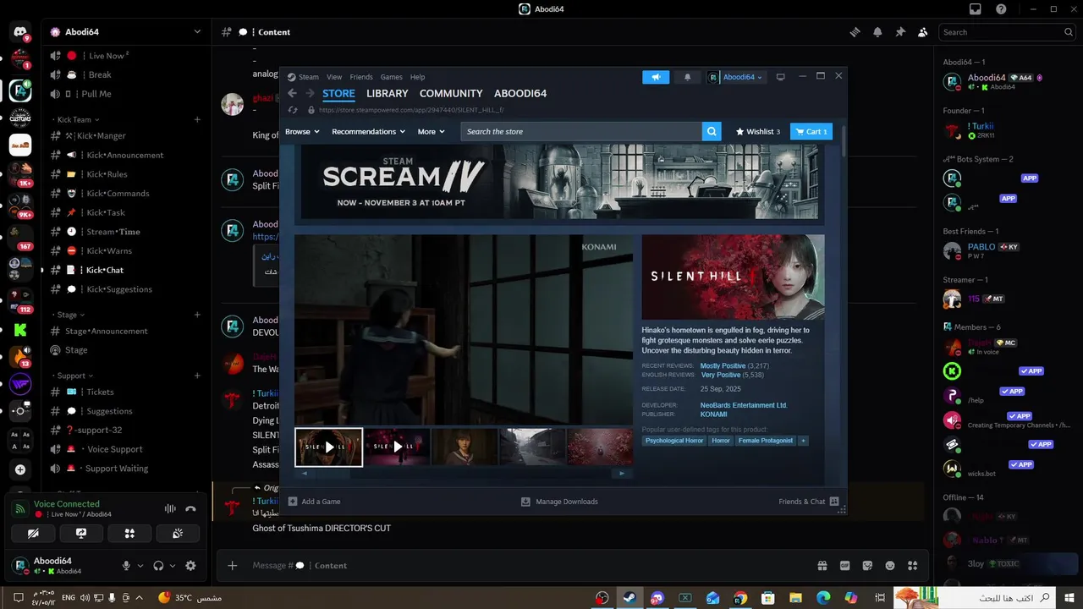Open Discord help icon in title bar
This screenshot has width=1083, height=609.
pos(1001,9)
